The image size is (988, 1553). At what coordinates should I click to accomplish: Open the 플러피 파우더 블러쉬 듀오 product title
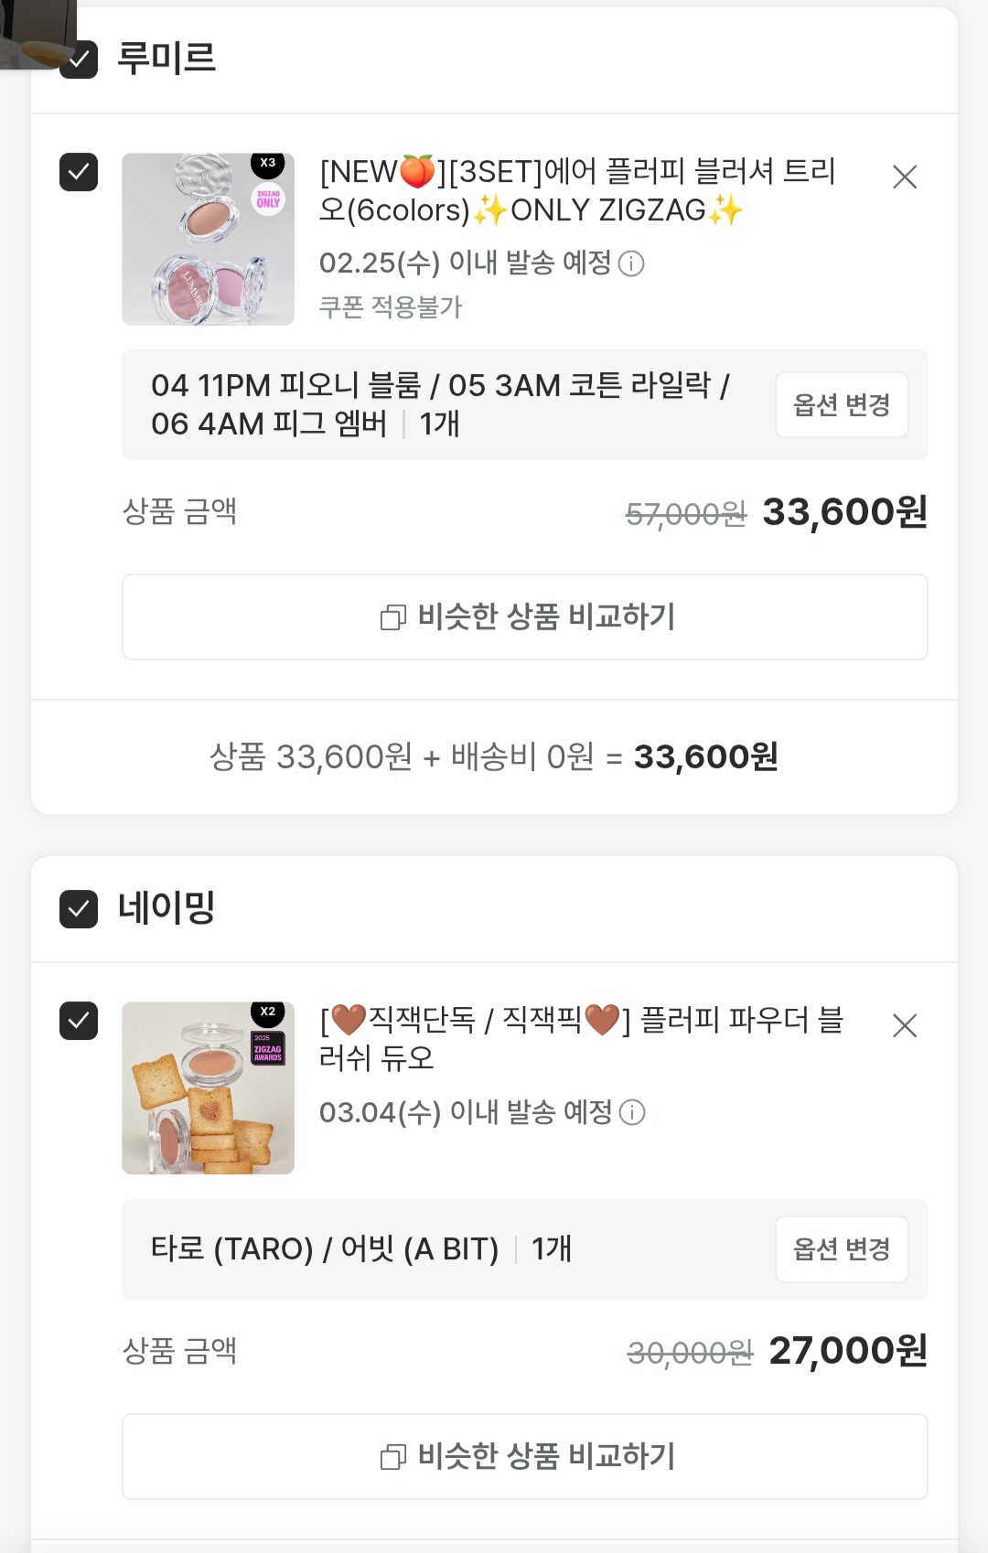(581, 1038)
